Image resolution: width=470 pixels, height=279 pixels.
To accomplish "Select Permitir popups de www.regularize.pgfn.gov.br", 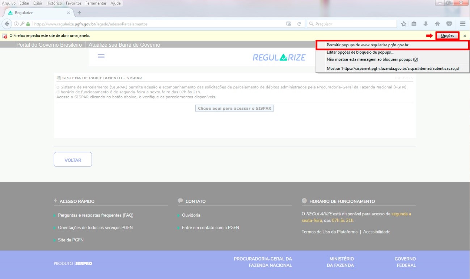I will pyautogui.click(x=367, y=45).
